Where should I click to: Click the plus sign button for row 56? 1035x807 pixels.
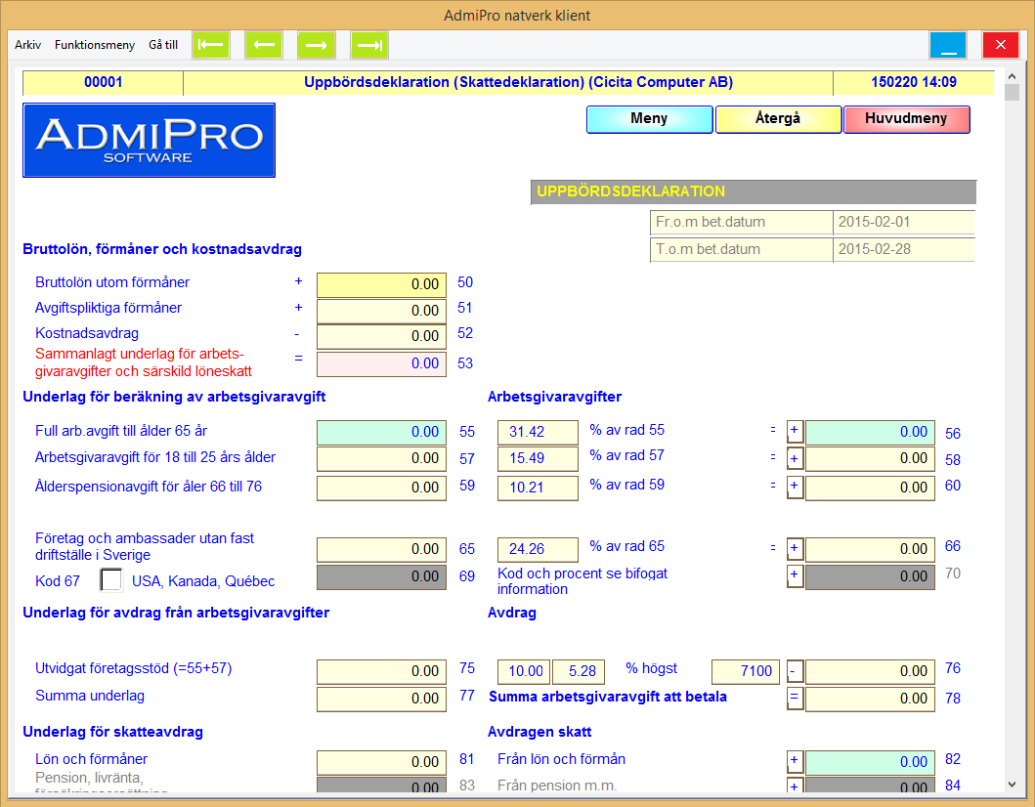tap(795, 432)
